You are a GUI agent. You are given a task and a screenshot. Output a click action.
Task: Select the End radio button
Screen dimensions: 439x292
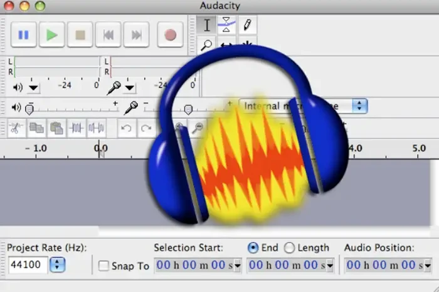click(x=253, y=248)
